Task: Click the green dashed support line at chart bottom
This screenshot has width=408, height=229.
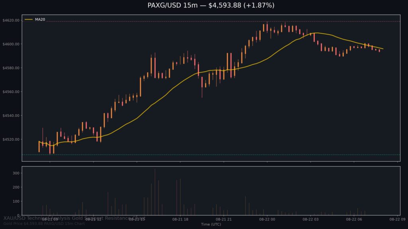Action: pos(211,155)
